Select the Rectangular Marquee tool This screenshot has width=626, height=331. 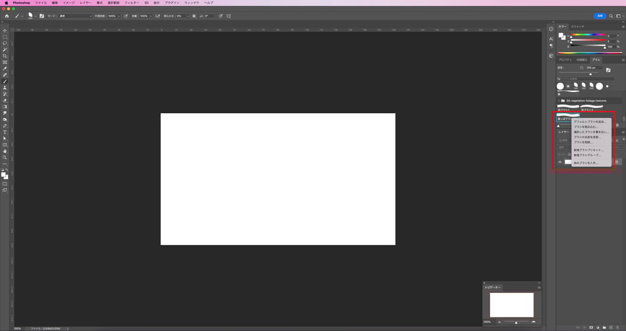5,37
